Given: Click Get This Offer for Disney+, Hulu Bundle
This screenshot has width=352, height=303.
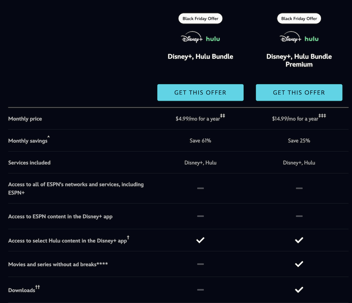Looking at the screenshot, I should (x=200, y=93).
